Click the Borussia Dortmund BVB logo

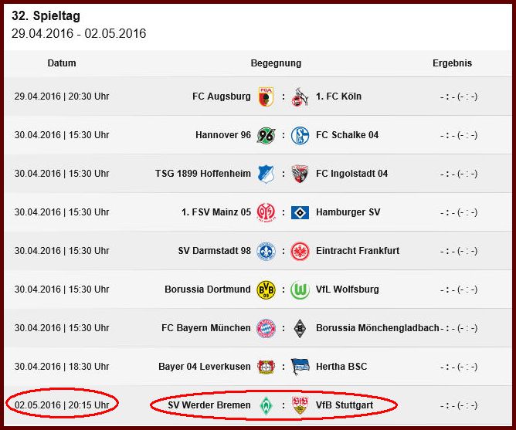point(266,289)
